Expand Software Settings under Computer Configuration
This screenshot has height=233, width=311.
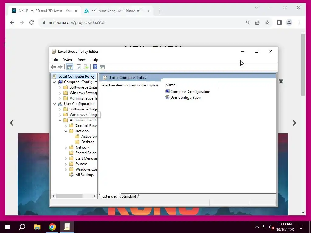[60, 88]
